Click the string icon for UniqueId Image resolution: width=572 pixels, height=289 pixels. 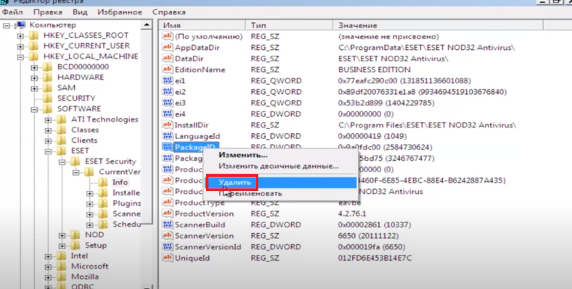[x=167, y=258]
